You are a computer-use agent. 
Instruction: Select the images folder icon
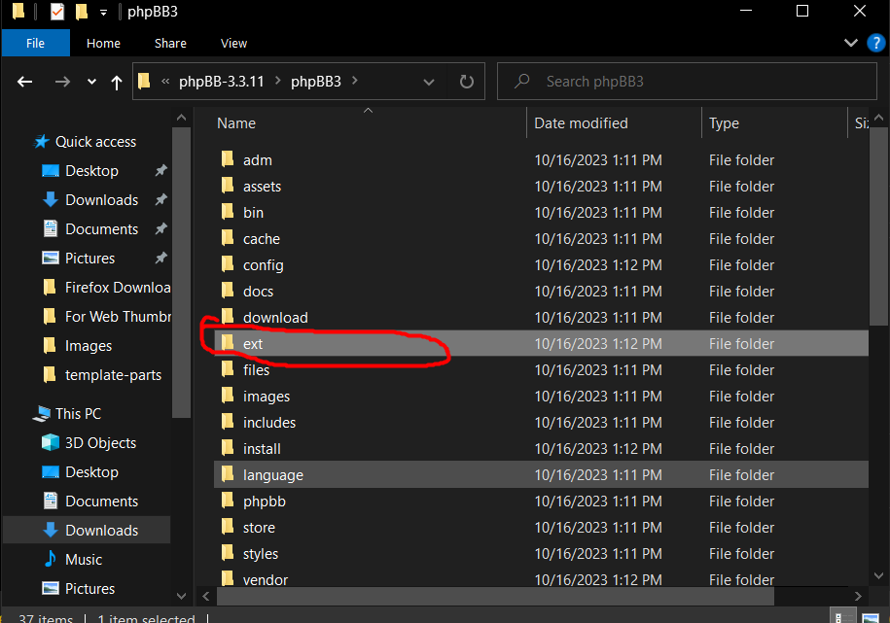[228, 396]
